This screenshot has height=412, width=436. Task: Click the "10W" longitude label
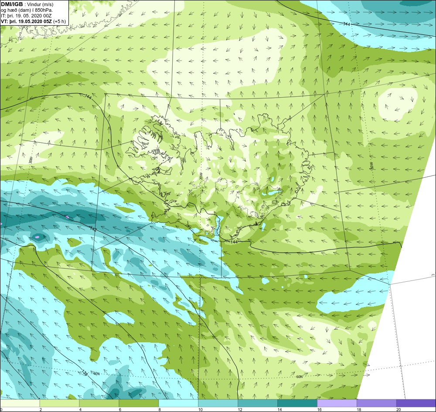372,165
